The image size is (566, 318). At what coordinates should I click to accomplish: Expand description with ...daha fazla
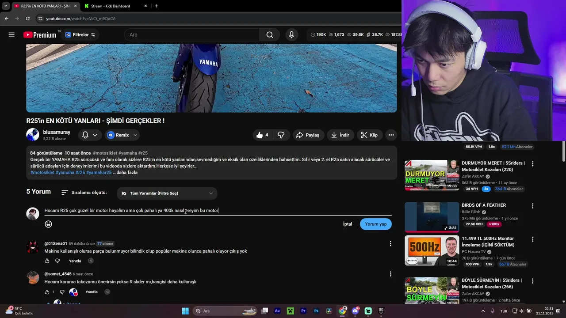[x=125, y=173]
